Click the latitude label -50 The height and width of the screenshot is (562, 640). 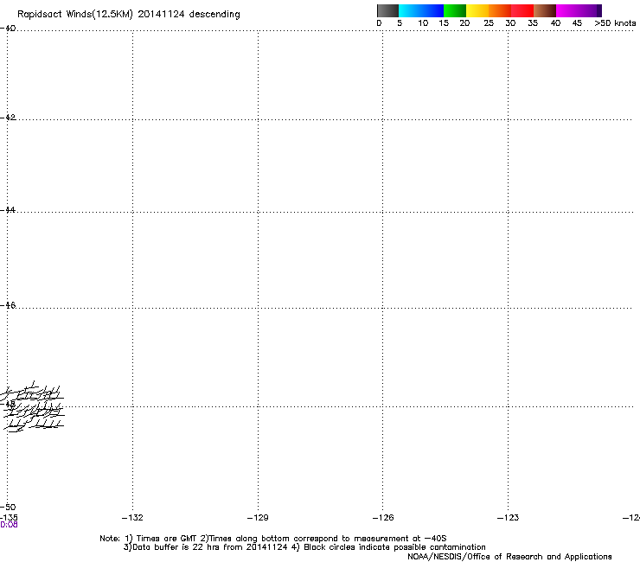pos(8,507)
